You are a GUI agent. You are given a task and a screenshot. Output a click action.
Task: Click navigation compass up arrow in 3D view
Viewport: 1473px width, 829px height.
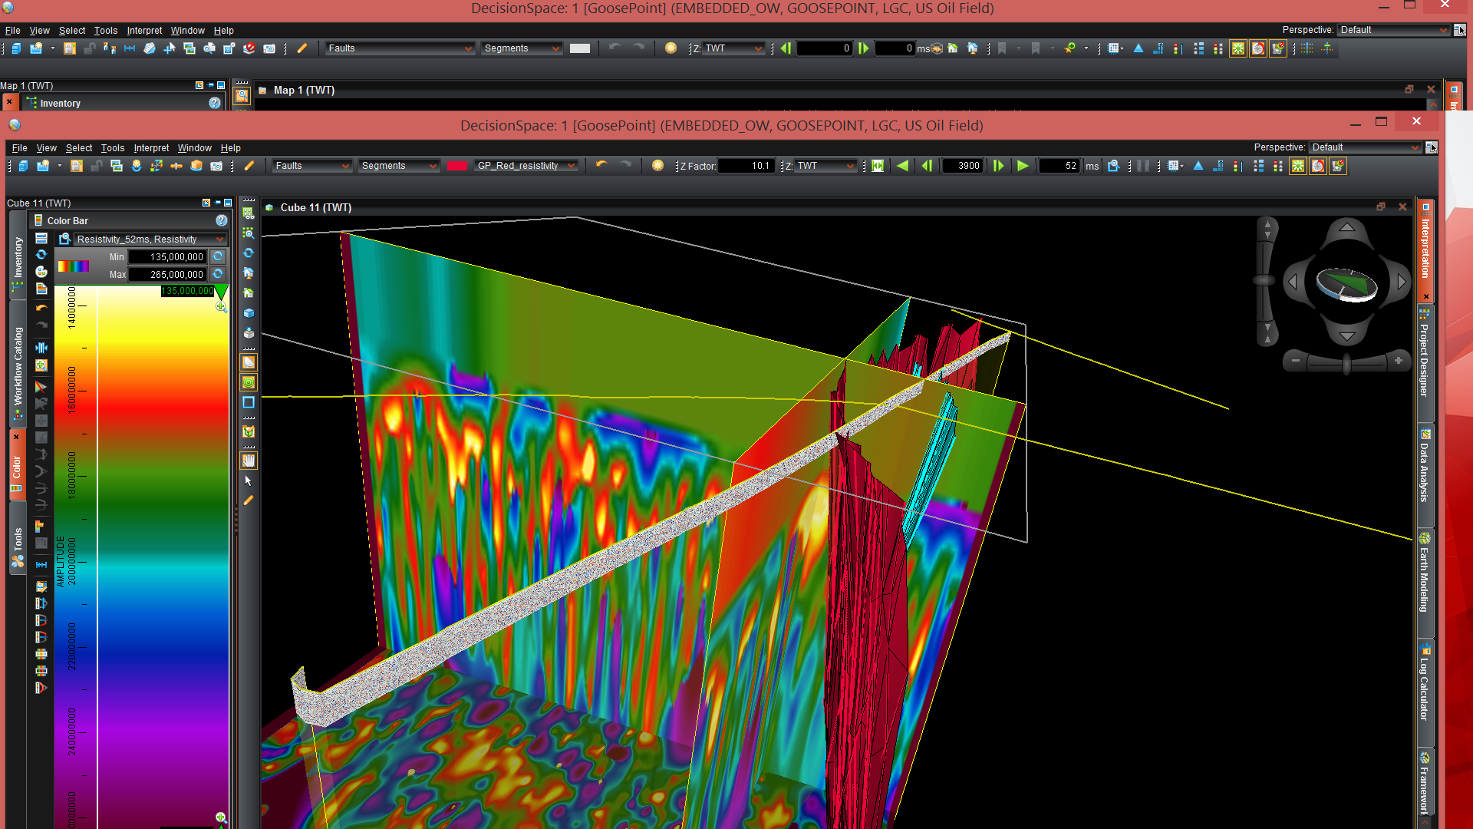[x=1347, y=227]
